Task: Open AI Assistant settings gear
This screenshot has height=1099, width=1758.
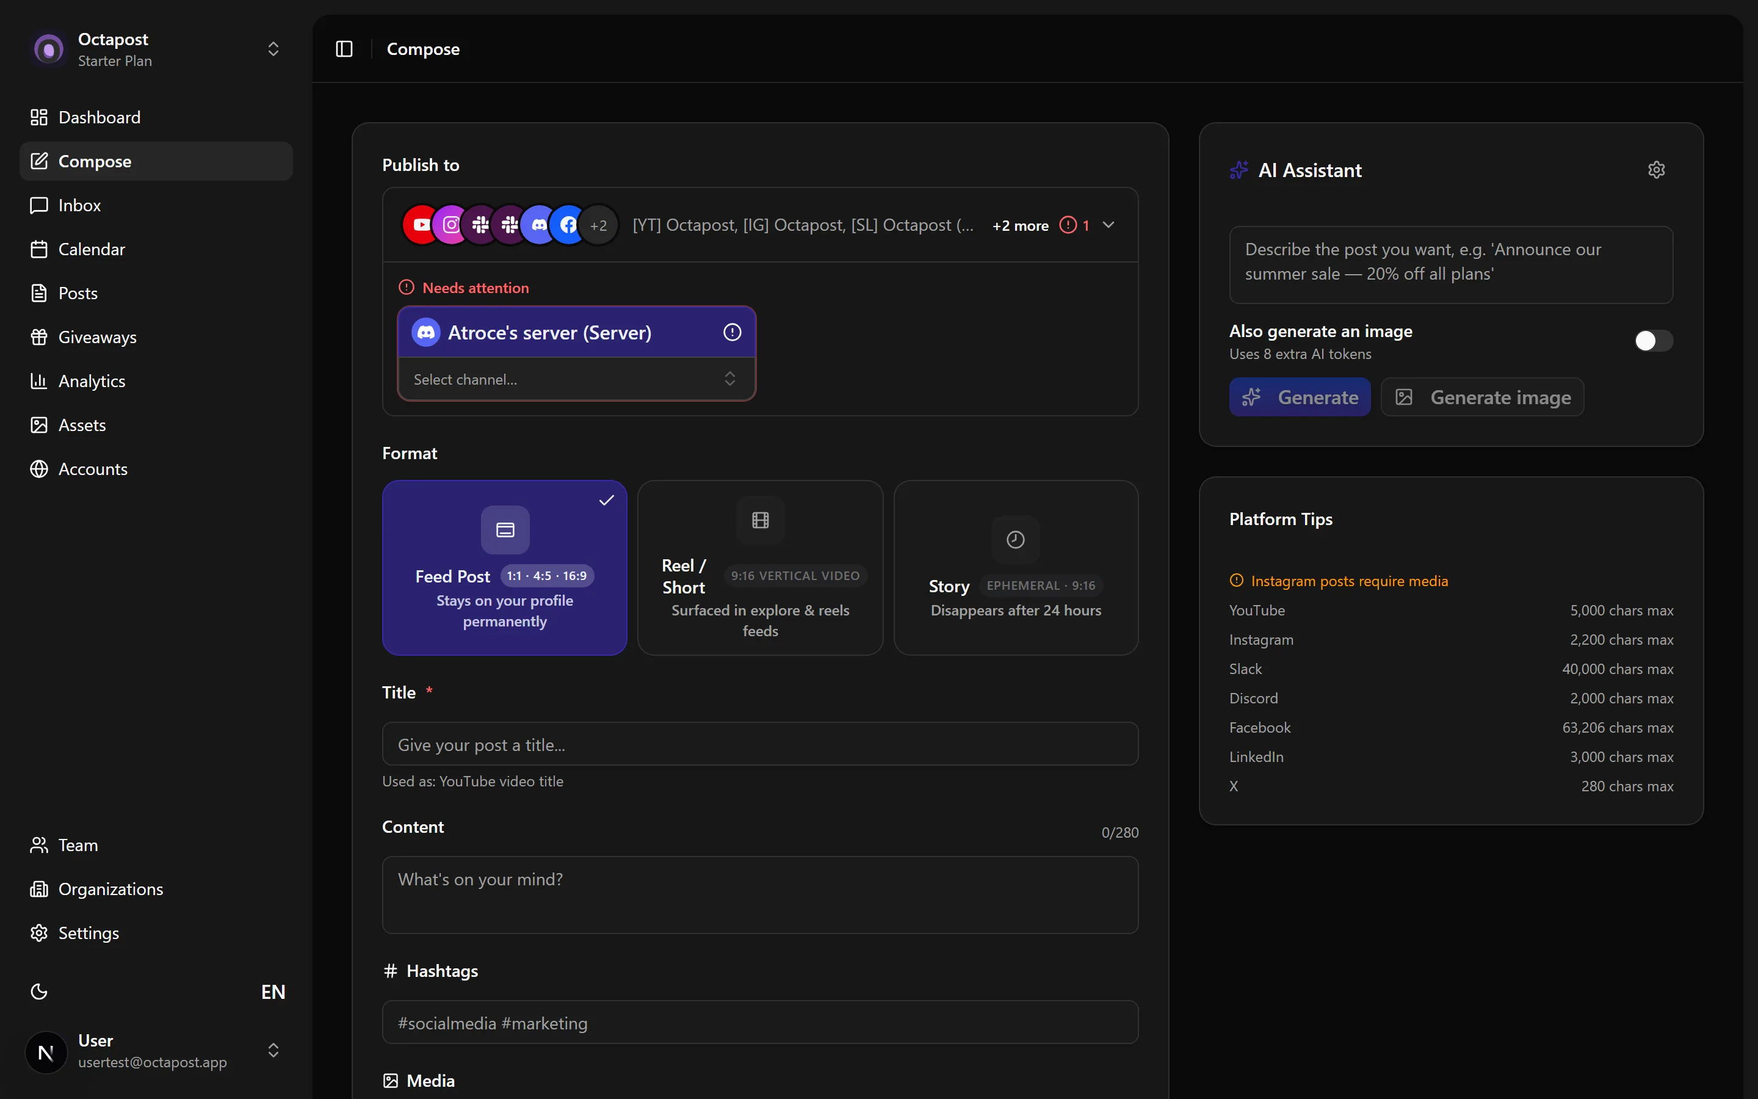Action: (x=1656, y=170)
